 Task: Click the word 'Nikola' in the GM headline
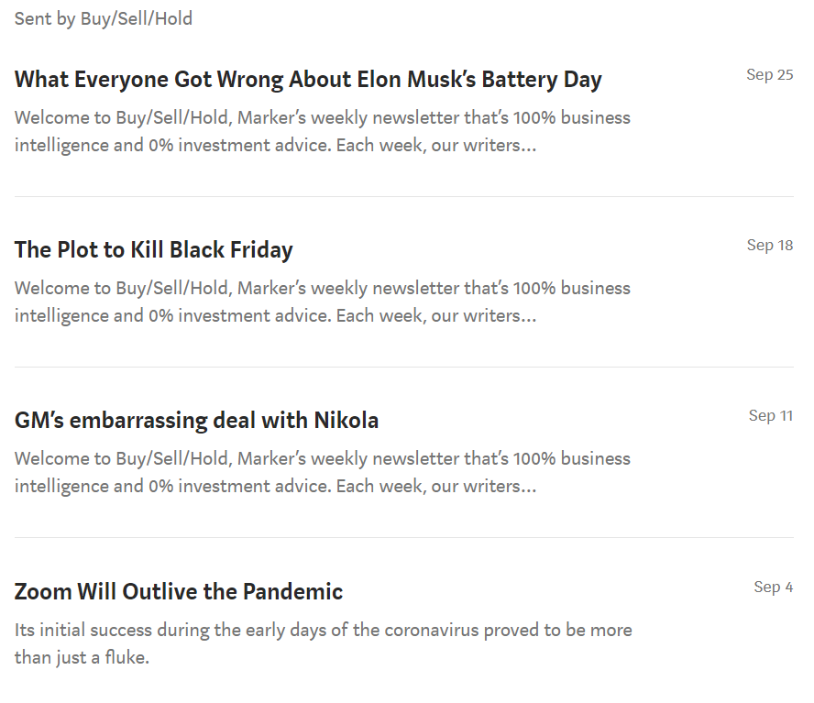click(346, 421)
